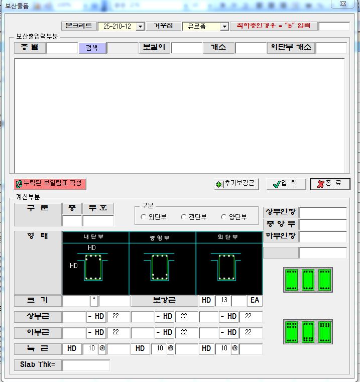Focus the 하부인장 value field
Screen dimensions: 360x382
[323, 236]
